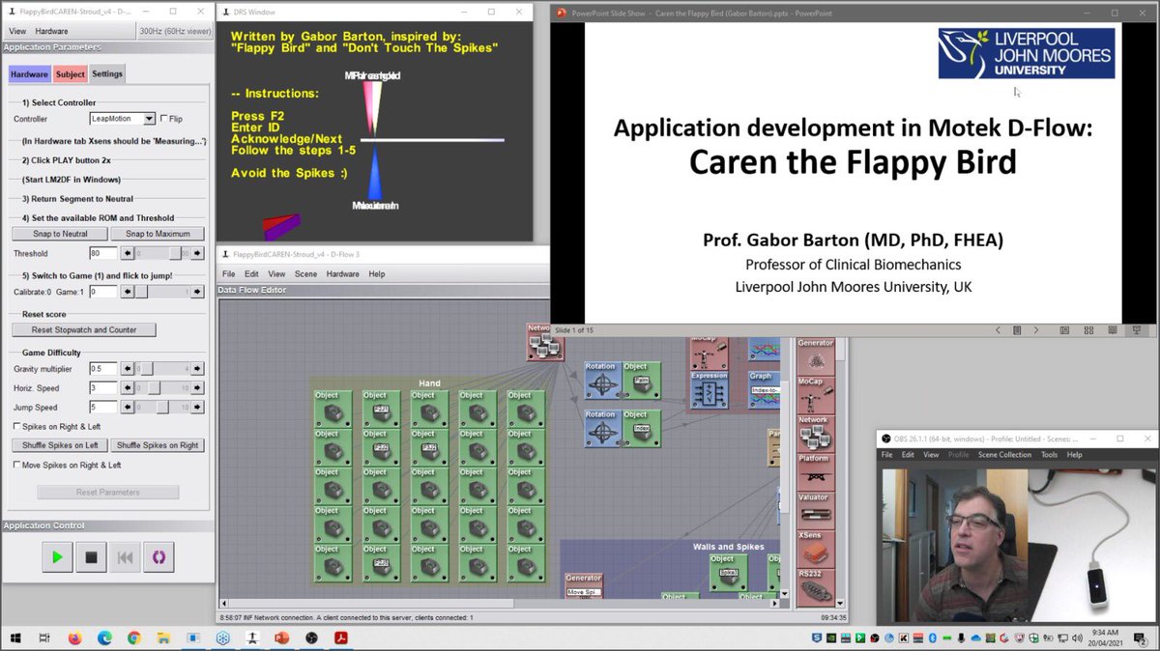Viewport: 1160px width, 651px height.
Task: Select the RS232 module in the D-Flow palette
Action: click(815, 586)
